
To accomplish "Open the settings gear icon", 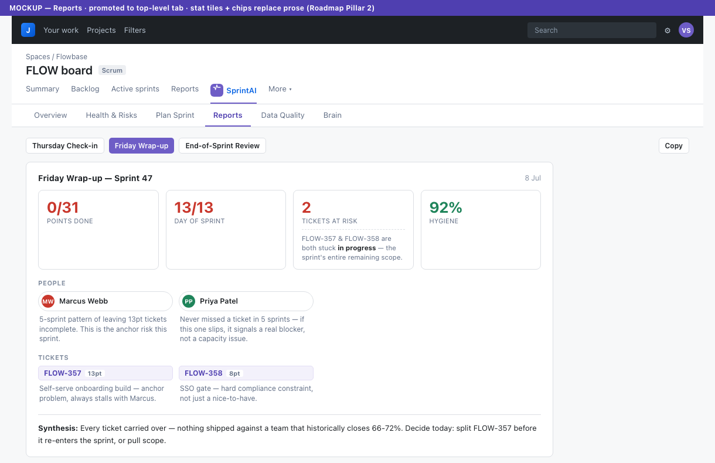I will [668, 30].
